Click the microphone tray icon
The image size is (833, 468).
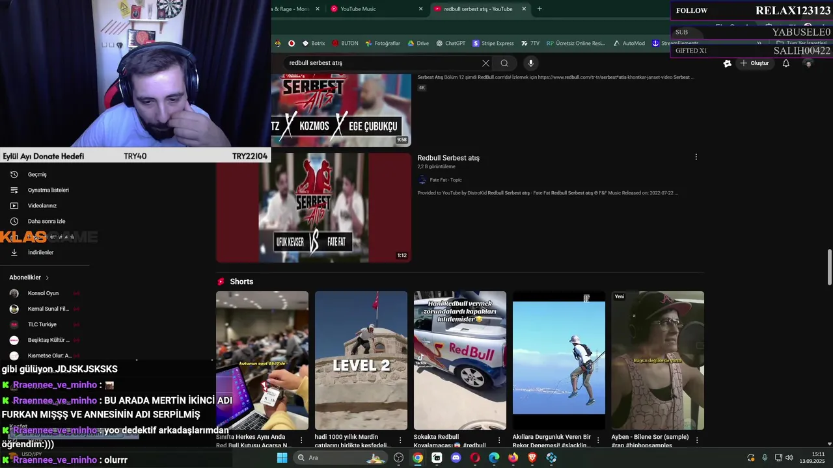[765, 458]
